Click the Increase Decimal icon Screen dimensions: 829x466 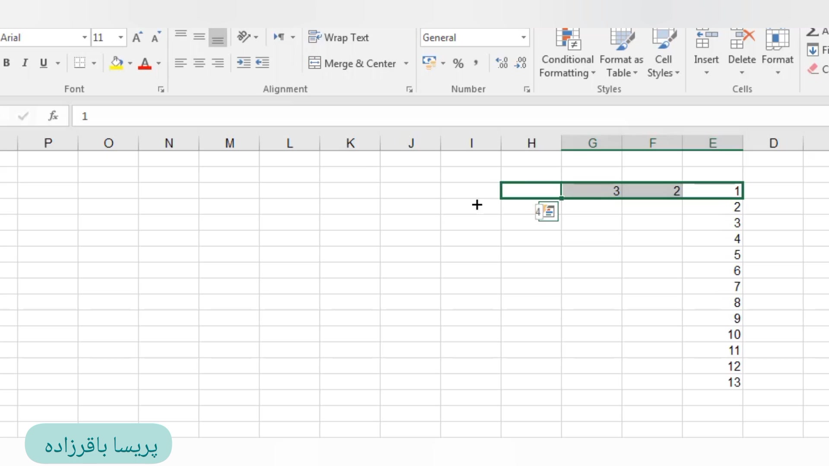502,63
